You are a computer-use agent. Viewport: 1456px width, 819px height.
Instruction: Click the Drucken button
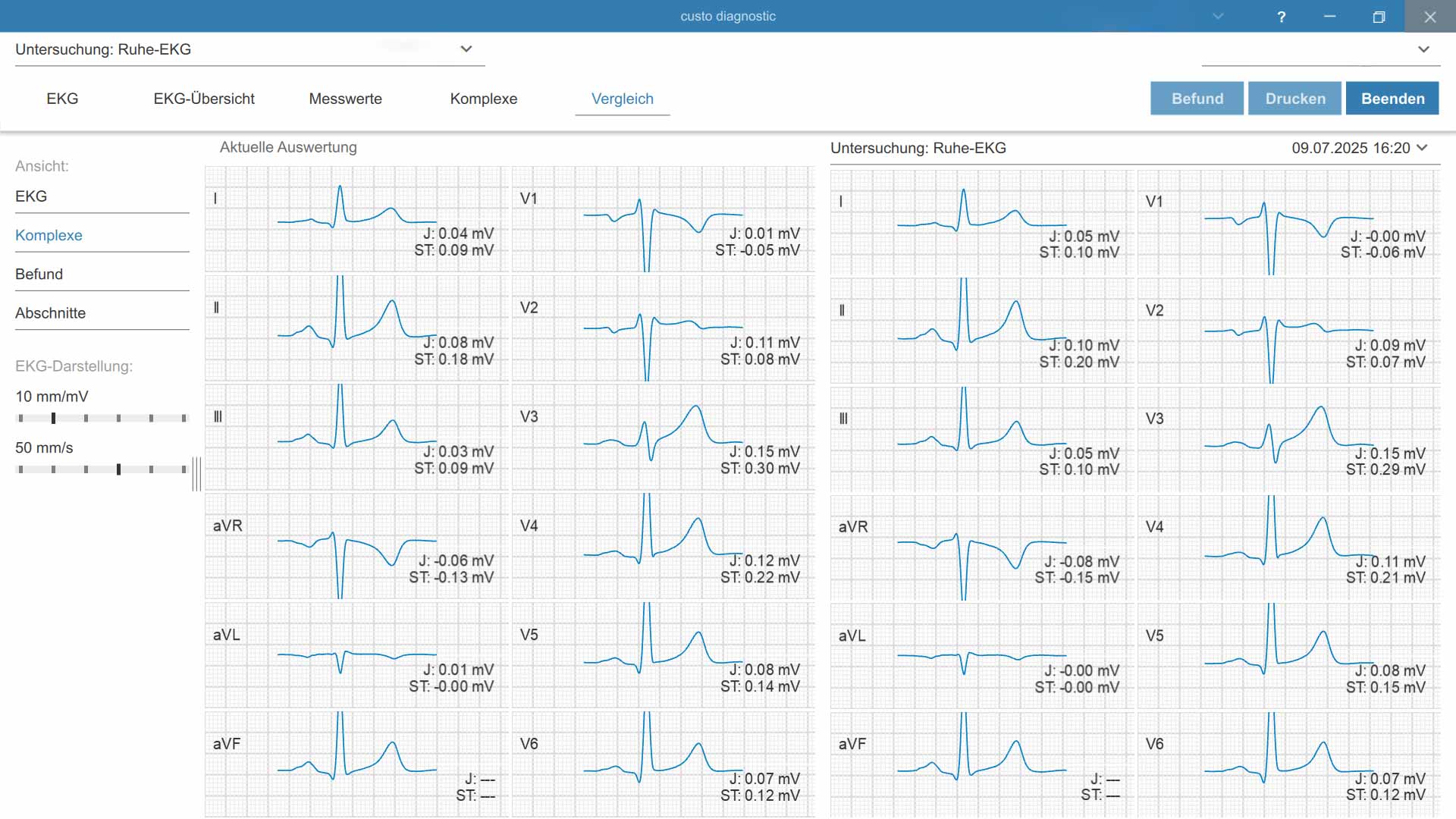1294,99
